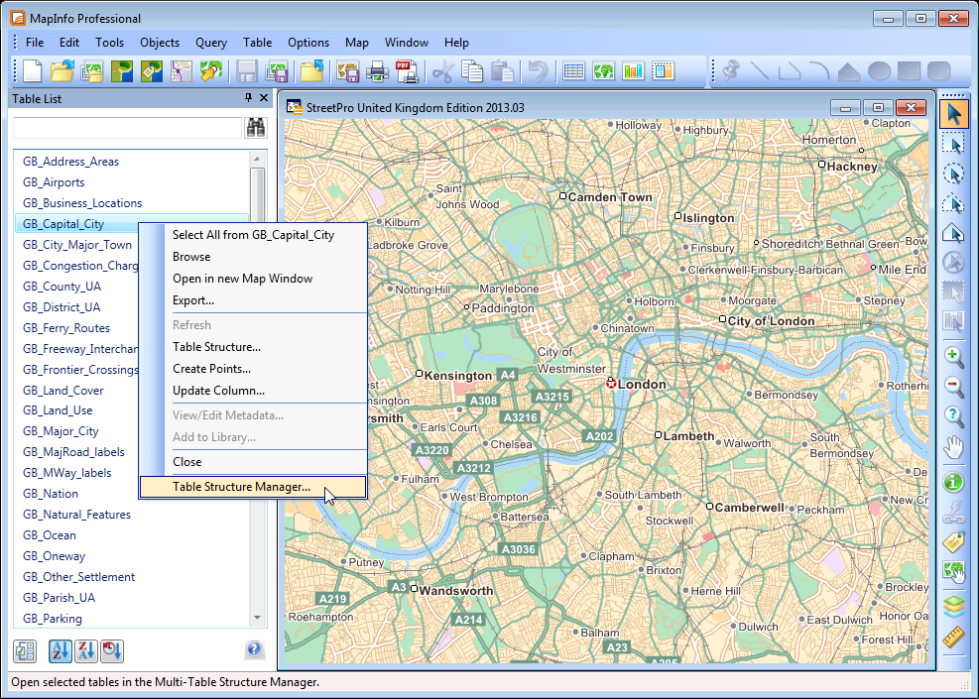Viewport: 979px width, 699px height.
Task: Select the Marquee Select tool
Action: pos(953,144)
